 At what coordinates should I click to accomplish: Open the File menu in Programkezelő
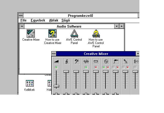click(24, 20)
